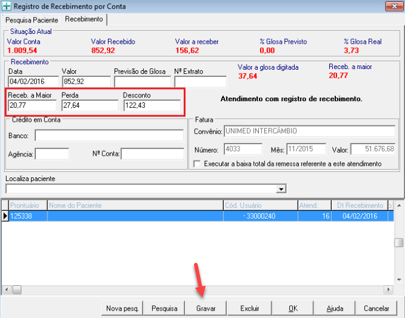
Task: Close the Registro de Recebimento window
Action: click(x=394, y=6)
